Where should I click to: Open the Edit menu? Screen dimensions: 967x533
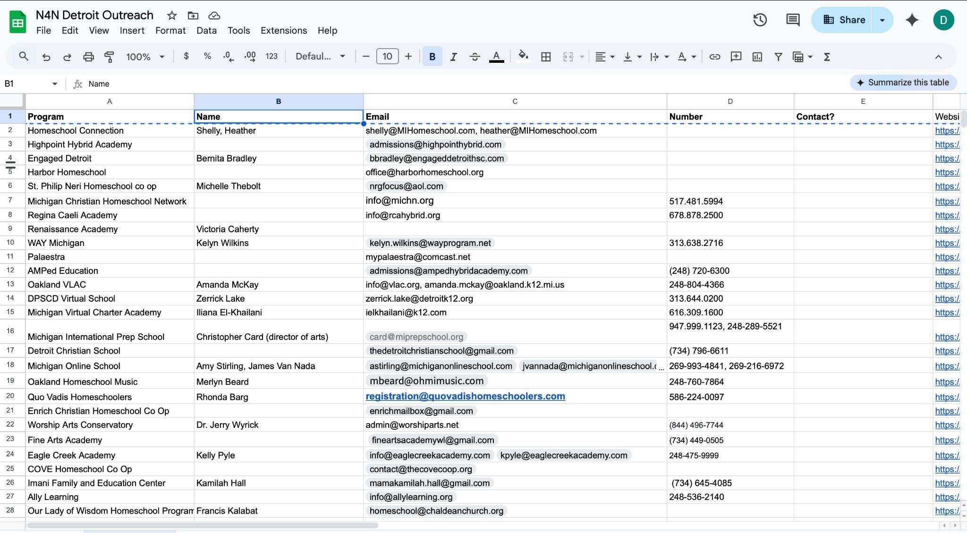70,31
